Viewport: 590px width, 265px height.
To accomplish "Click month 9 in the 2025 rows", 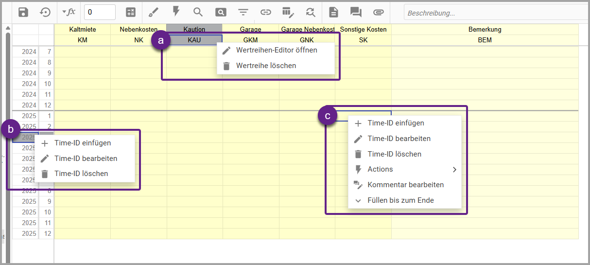I will 46,201.
